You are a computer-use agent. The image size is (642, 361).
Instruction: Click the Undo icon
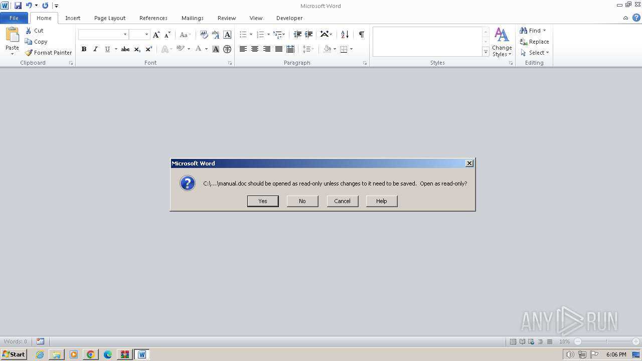pyautogui.click(x=29, y=6)
